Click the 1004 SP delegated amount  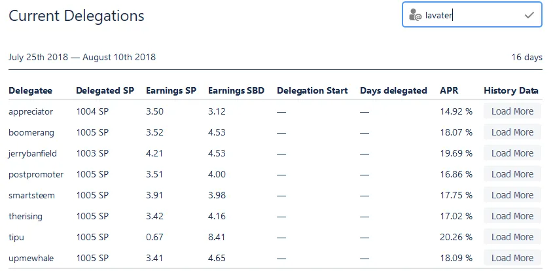click(92, 111)
